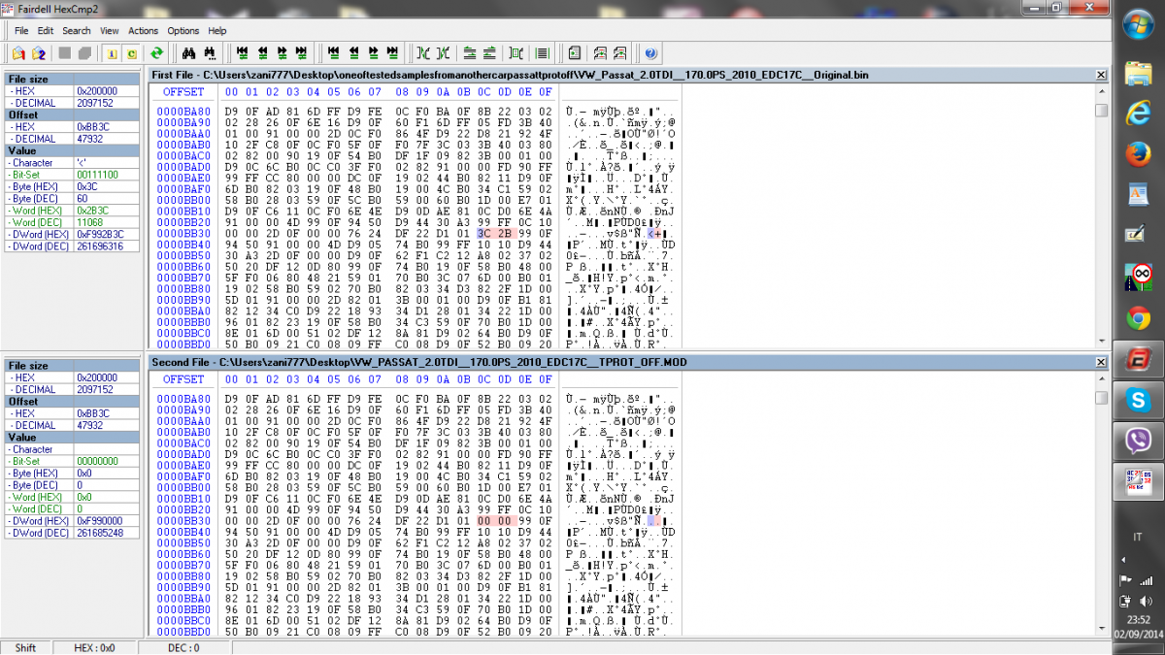Open the Search menu

pos(77,31)
